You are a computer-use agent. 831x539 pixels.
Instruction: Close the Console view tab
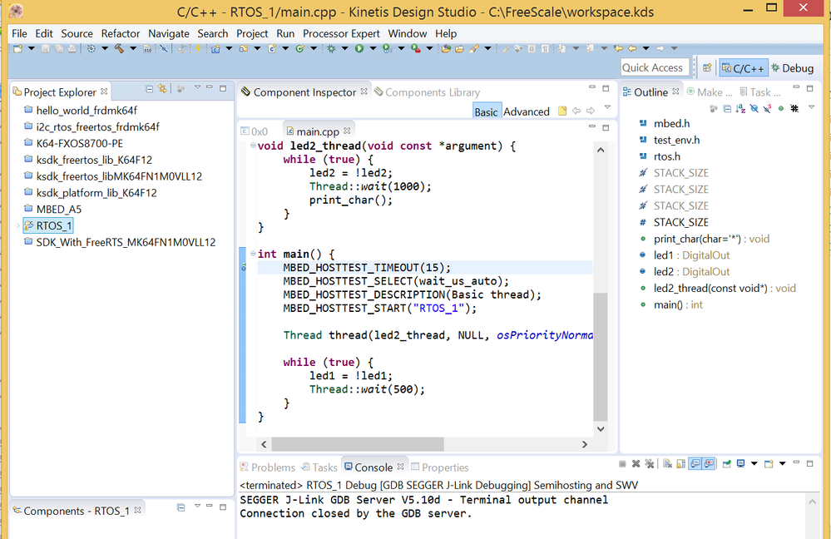coord(400,467)
